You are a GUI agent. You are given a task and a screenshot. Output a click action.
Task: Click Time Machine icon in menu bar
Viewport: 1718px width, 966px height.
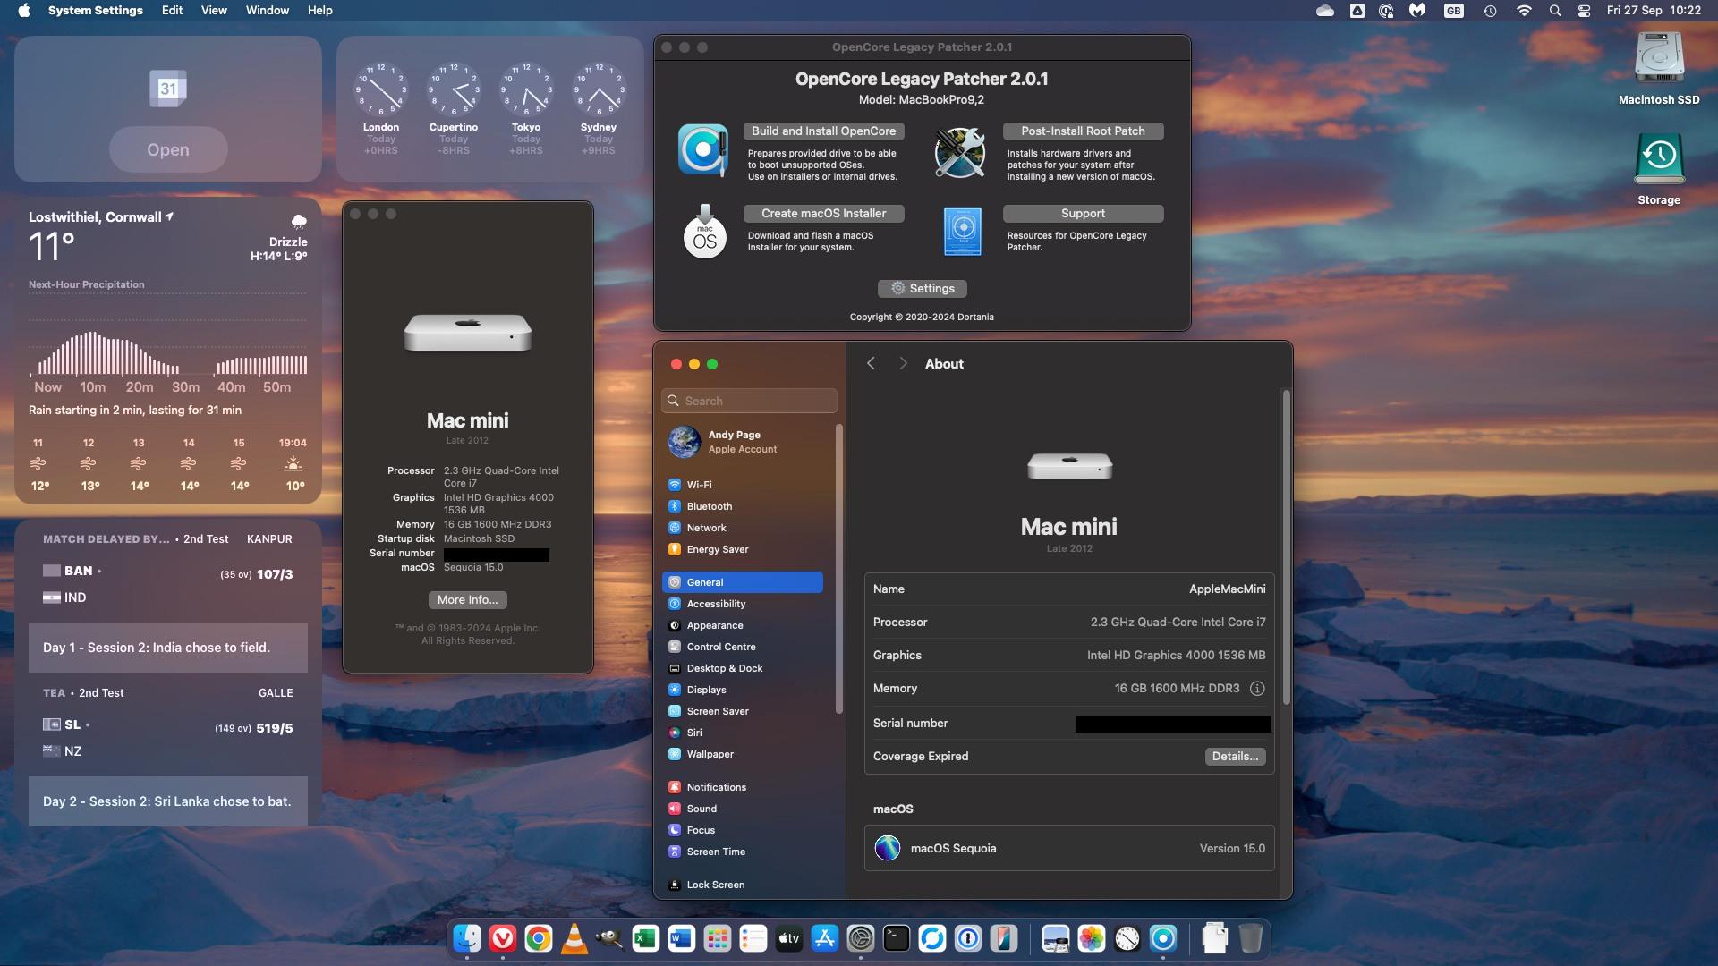click(1490, 11)
